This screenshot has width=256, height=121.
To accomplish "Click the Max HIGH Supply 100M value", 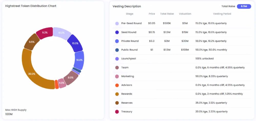I will 9,114.
